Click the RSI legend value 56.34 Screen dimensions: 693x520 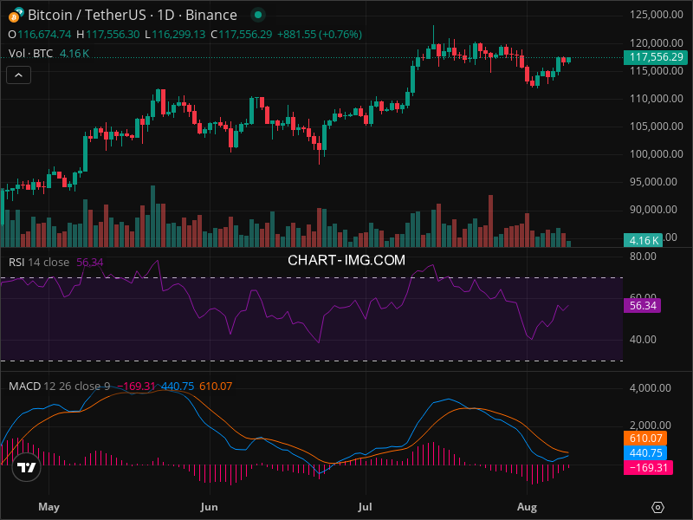click(x=90, y=263)
